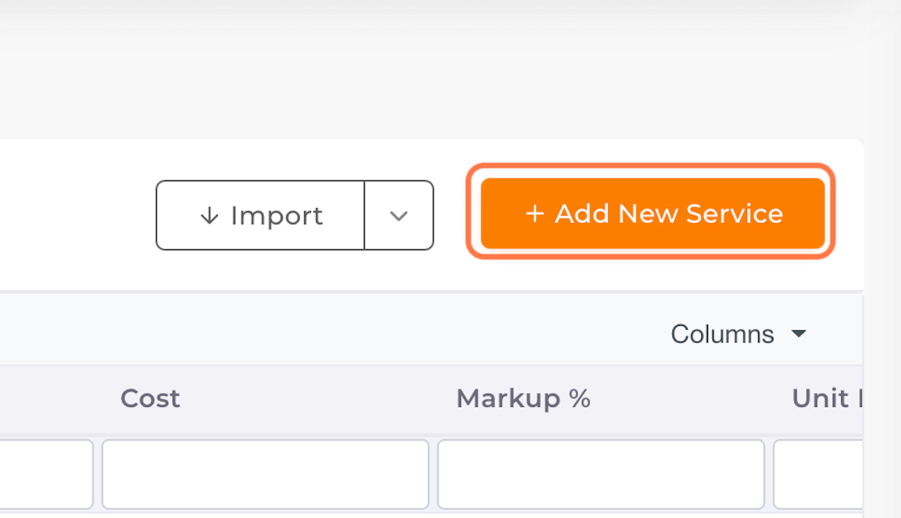Click the plus icon on Add New Service

(x=534, y=214)
